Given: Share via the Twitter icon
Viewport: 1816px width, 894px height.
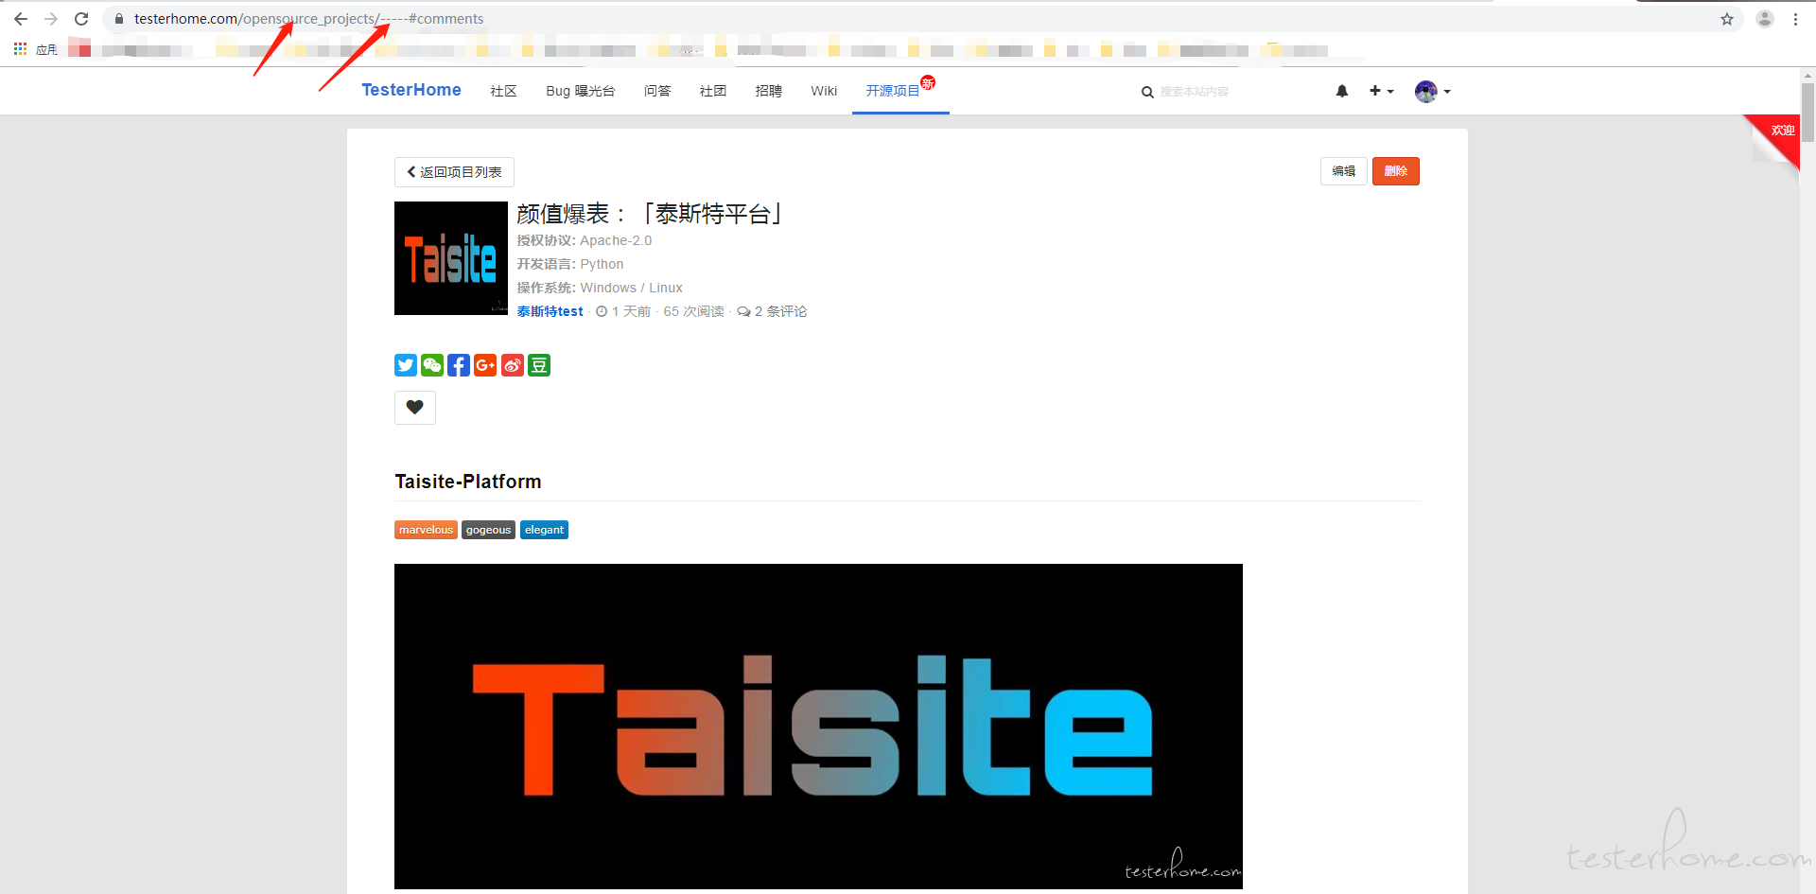Looking at the screenshot, I should pos(406,365).
